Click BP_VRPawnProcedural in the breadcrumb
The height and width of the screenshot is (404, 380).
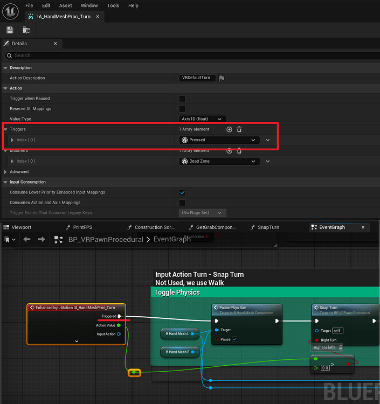point(106,239)
